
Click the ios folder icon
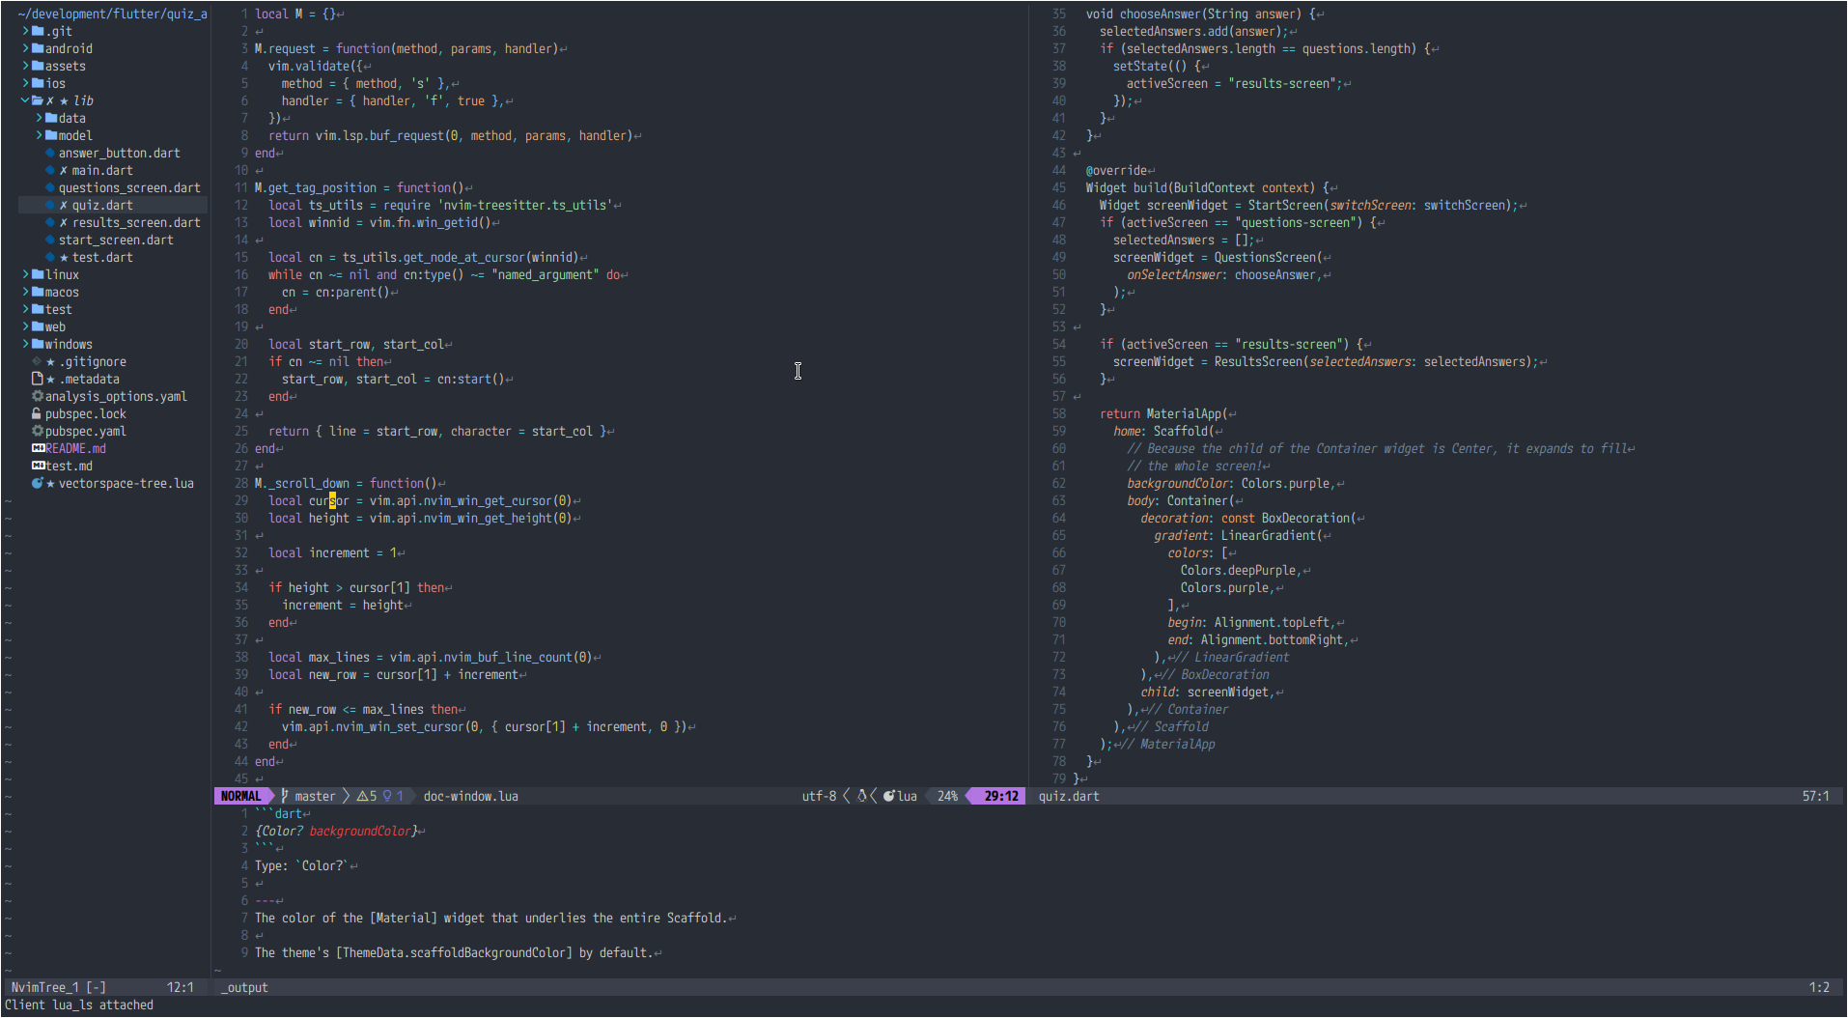[38, 83]
